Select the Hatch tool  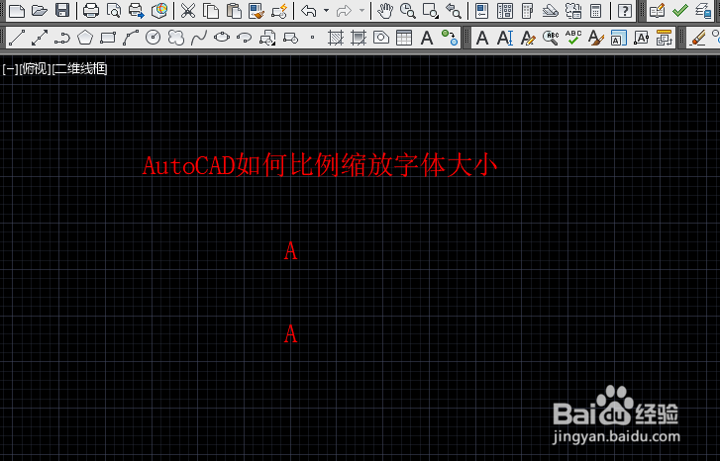click(336, 38)
